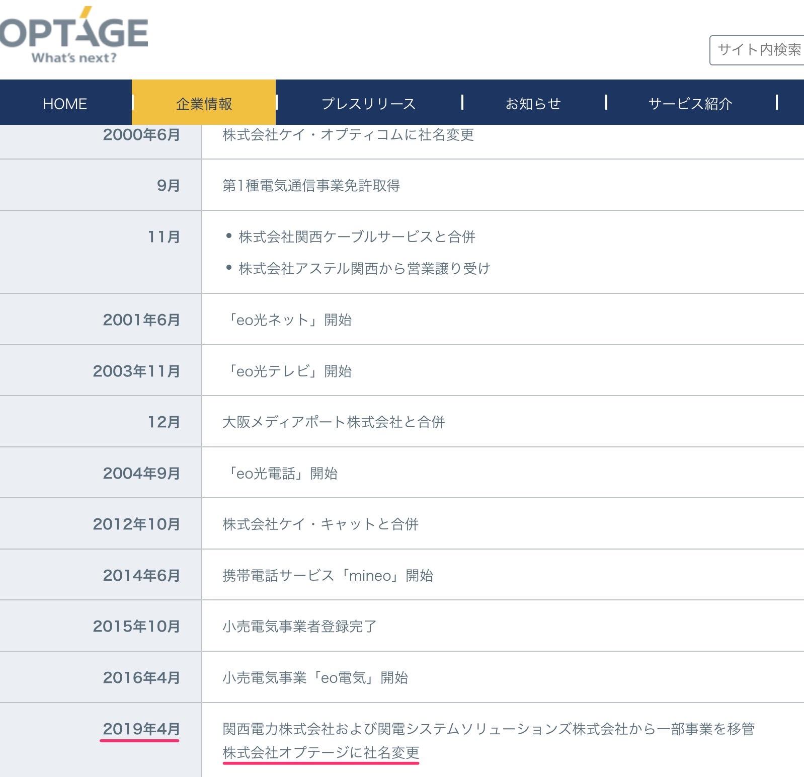Click the OPTAGE logo
Image resolution: width=804 pixels, height=777 pixels.
pos(74,35)
